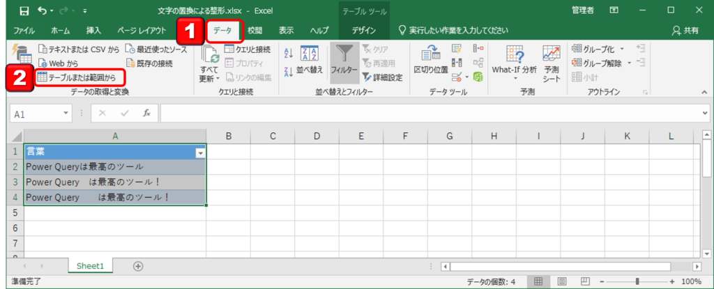Open the ファイル tab
Image resolution: width=714 pixels, height=289 pixels.
tap(24, 31)
